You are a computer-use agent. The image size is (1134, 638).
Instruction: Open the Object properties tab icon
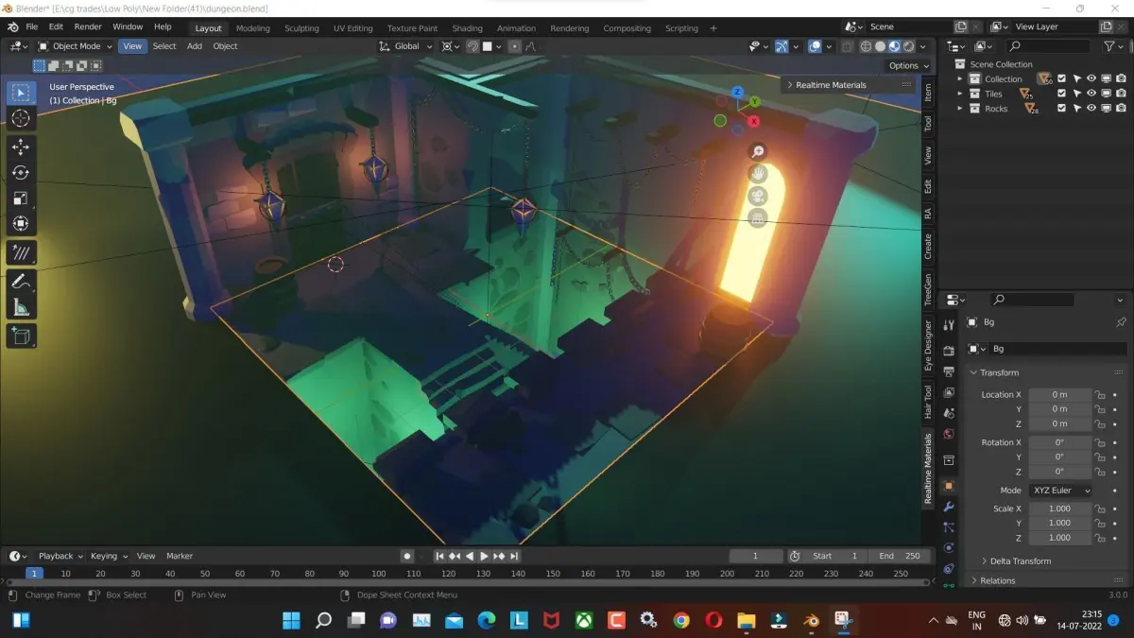point(949,486)
